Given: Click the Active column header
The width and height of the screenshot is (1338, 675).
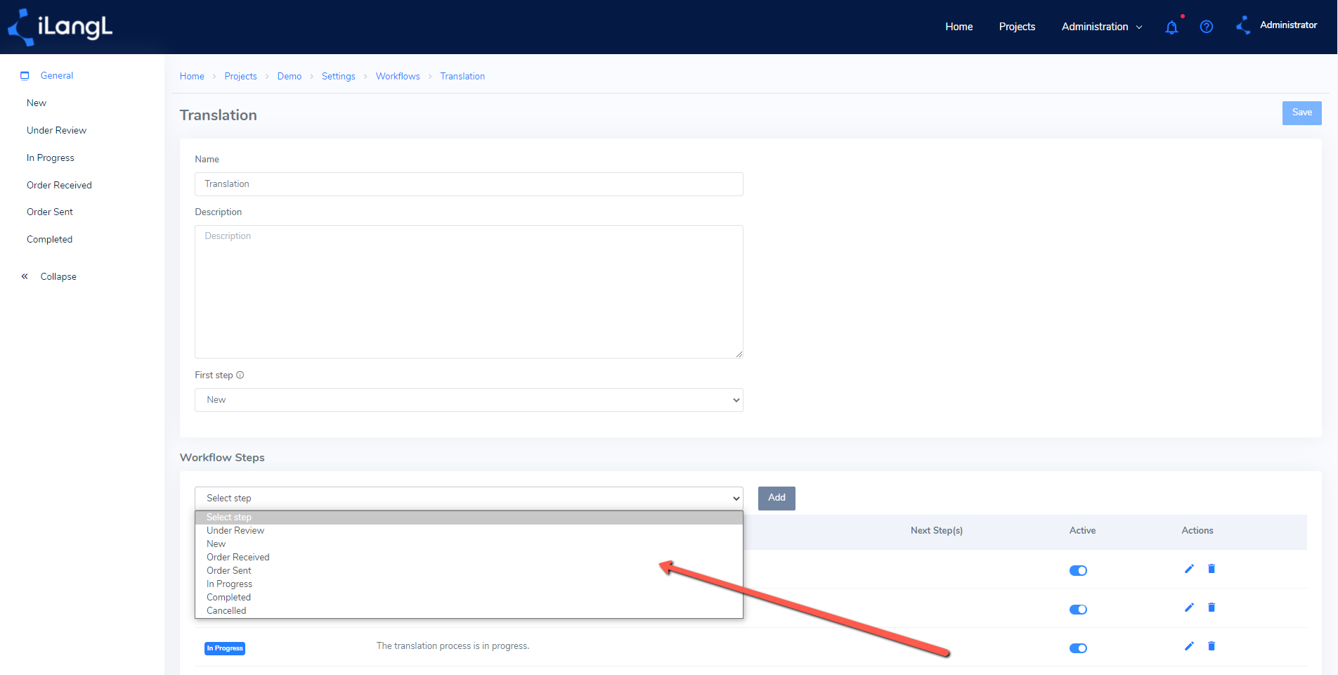Looking at the screenshot, I should (x=1082, y=531).
